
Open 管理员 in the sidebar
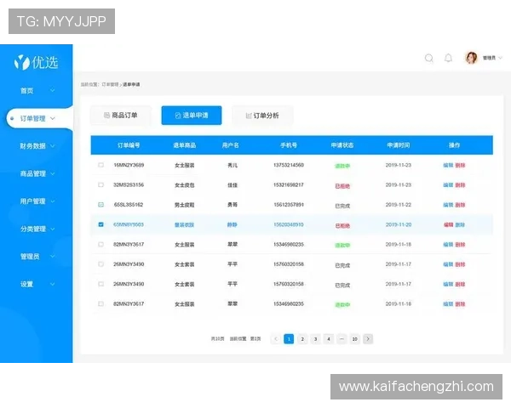(x=30, y=257)
